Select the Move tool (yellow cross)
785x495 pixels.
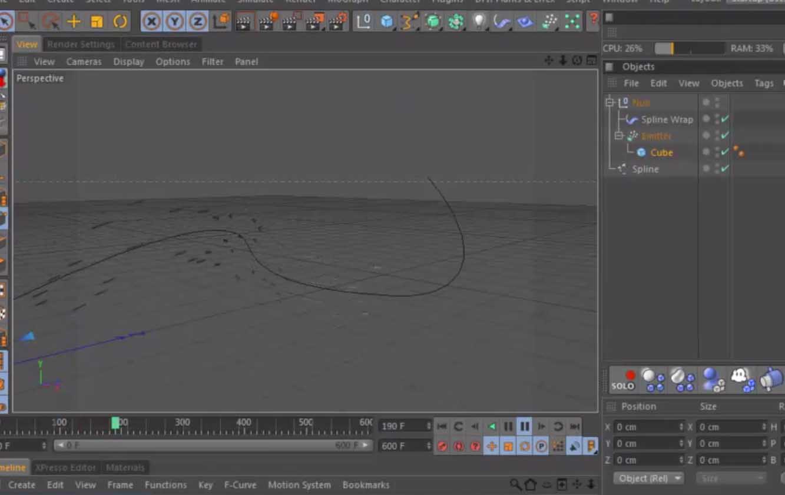click(74, 22)
